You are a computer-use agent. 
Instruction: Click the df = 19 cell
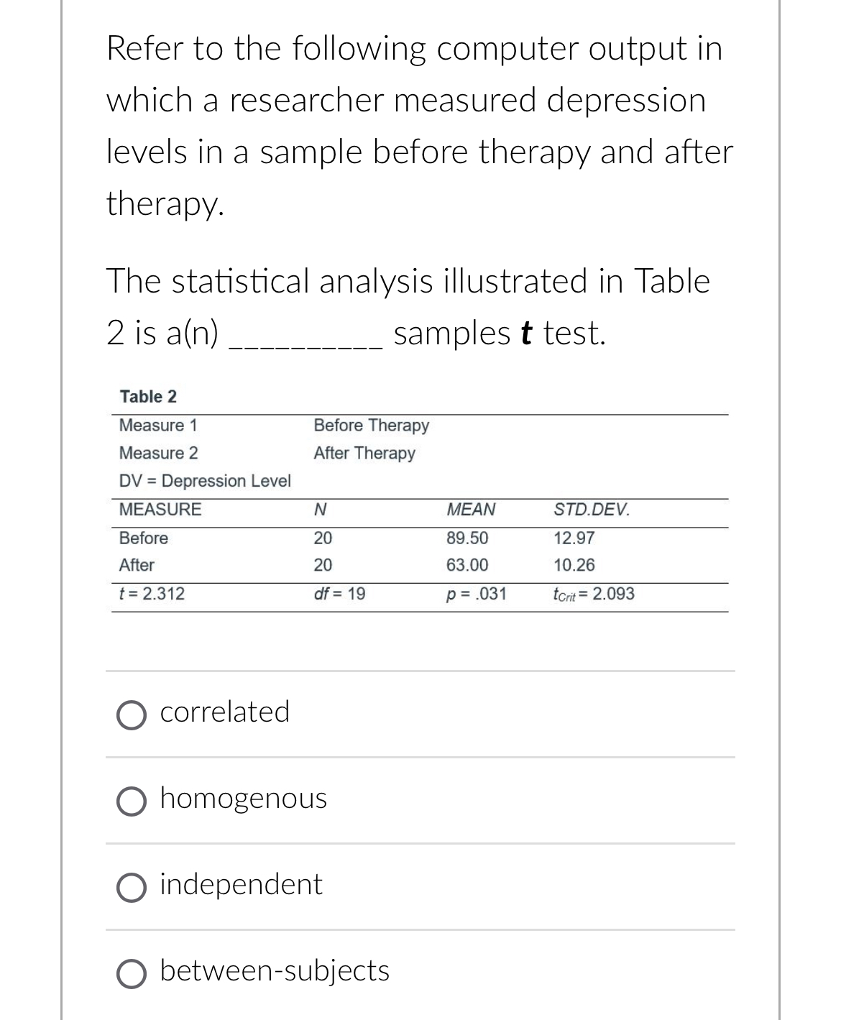(x=339, y=594)
